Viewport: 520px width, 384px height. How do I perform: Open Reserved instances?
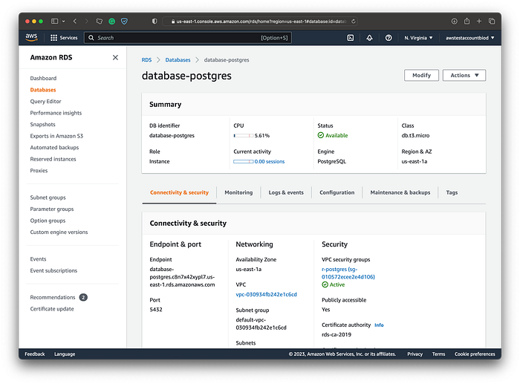[53, 159]
